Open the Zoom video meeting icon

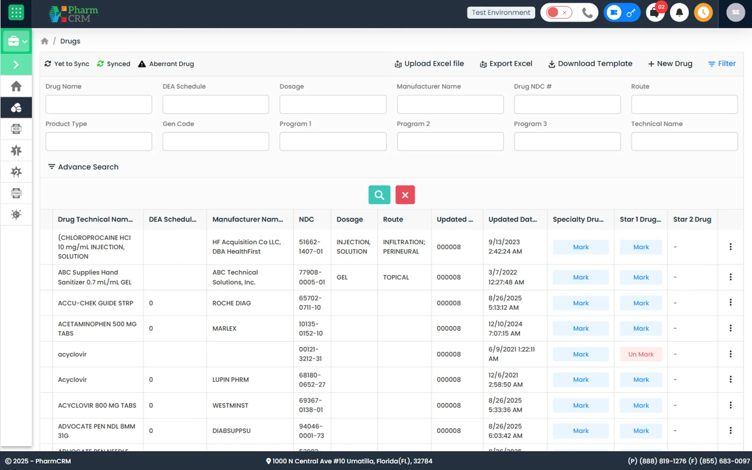tap(614, 13)
